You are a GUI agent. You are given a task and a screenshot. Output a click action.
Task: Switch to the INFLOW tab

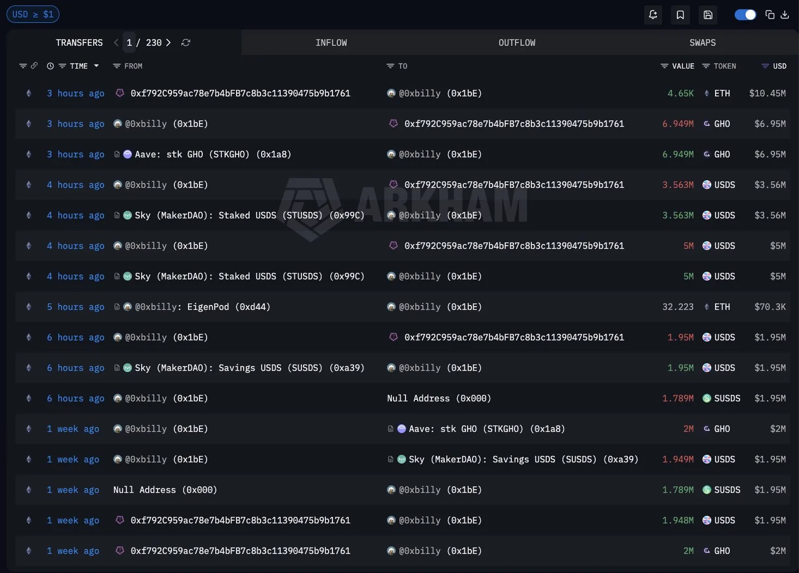331,42
